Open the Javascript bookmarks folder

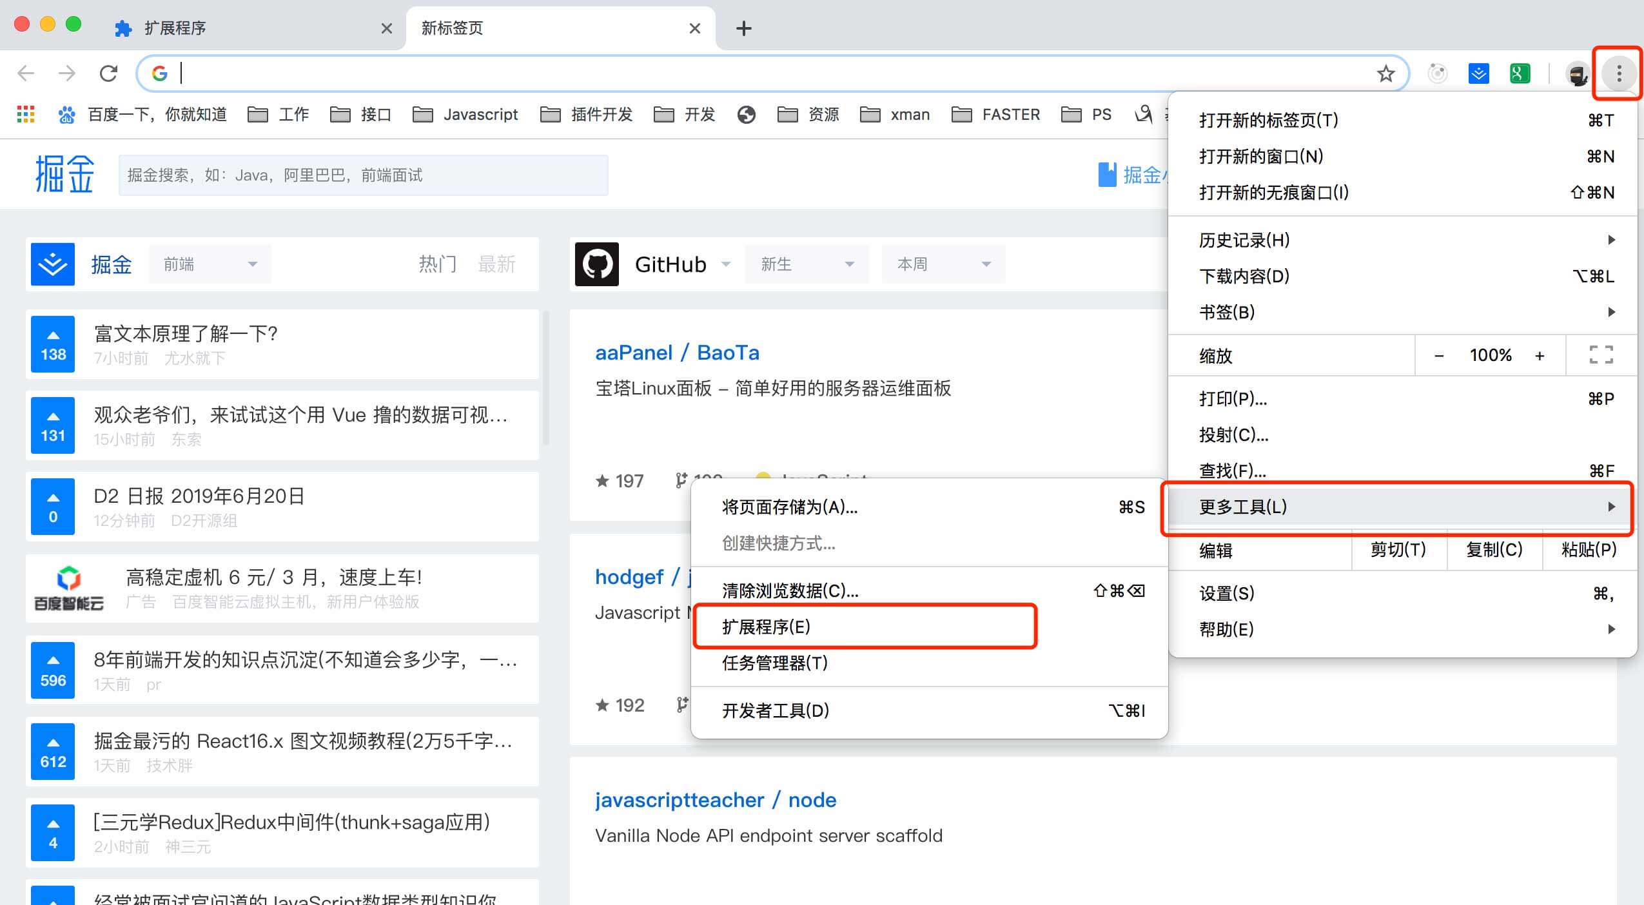tap(465, 115)
